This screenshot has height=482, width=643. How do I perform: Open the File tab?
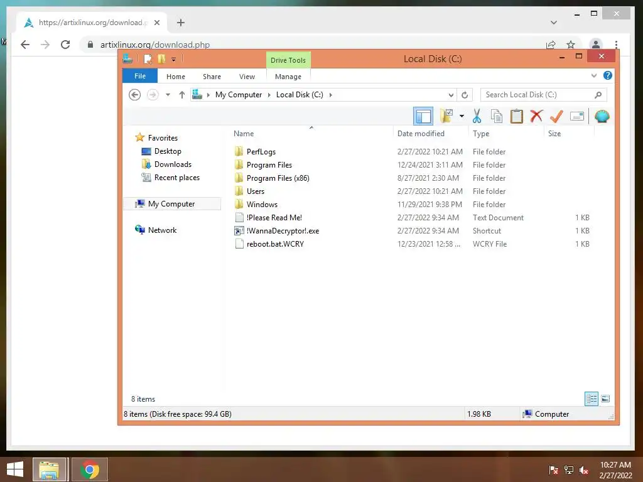click(140, 76)
